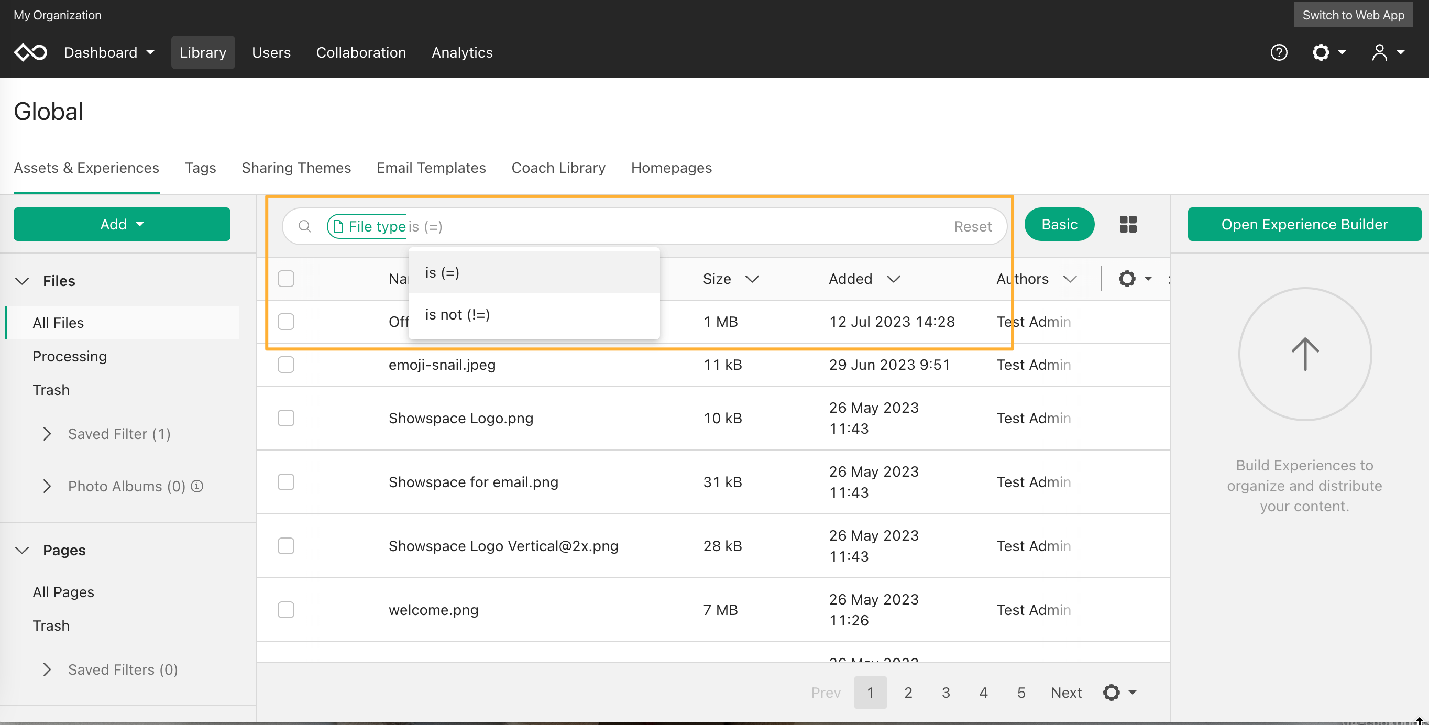Screen dimensions: 1429x725
Task: Go to page 5
Action: 1021,693
